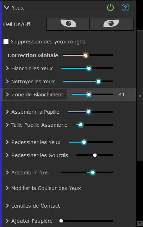Expand Redessiner les Yeux chevron
Screen dimensions: 143x227
click(x=7, y=142)
